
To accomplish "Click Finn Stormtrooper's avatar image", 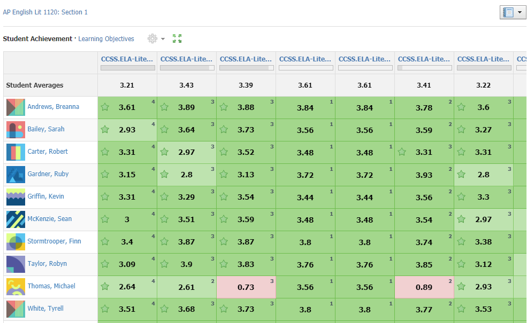I will coord(16,242).
